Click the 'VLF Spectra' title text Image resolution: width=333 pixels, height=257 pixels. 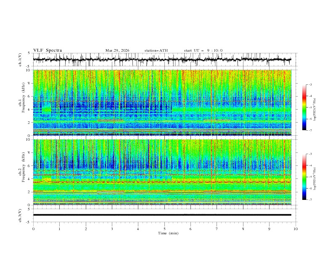(48, 50)
